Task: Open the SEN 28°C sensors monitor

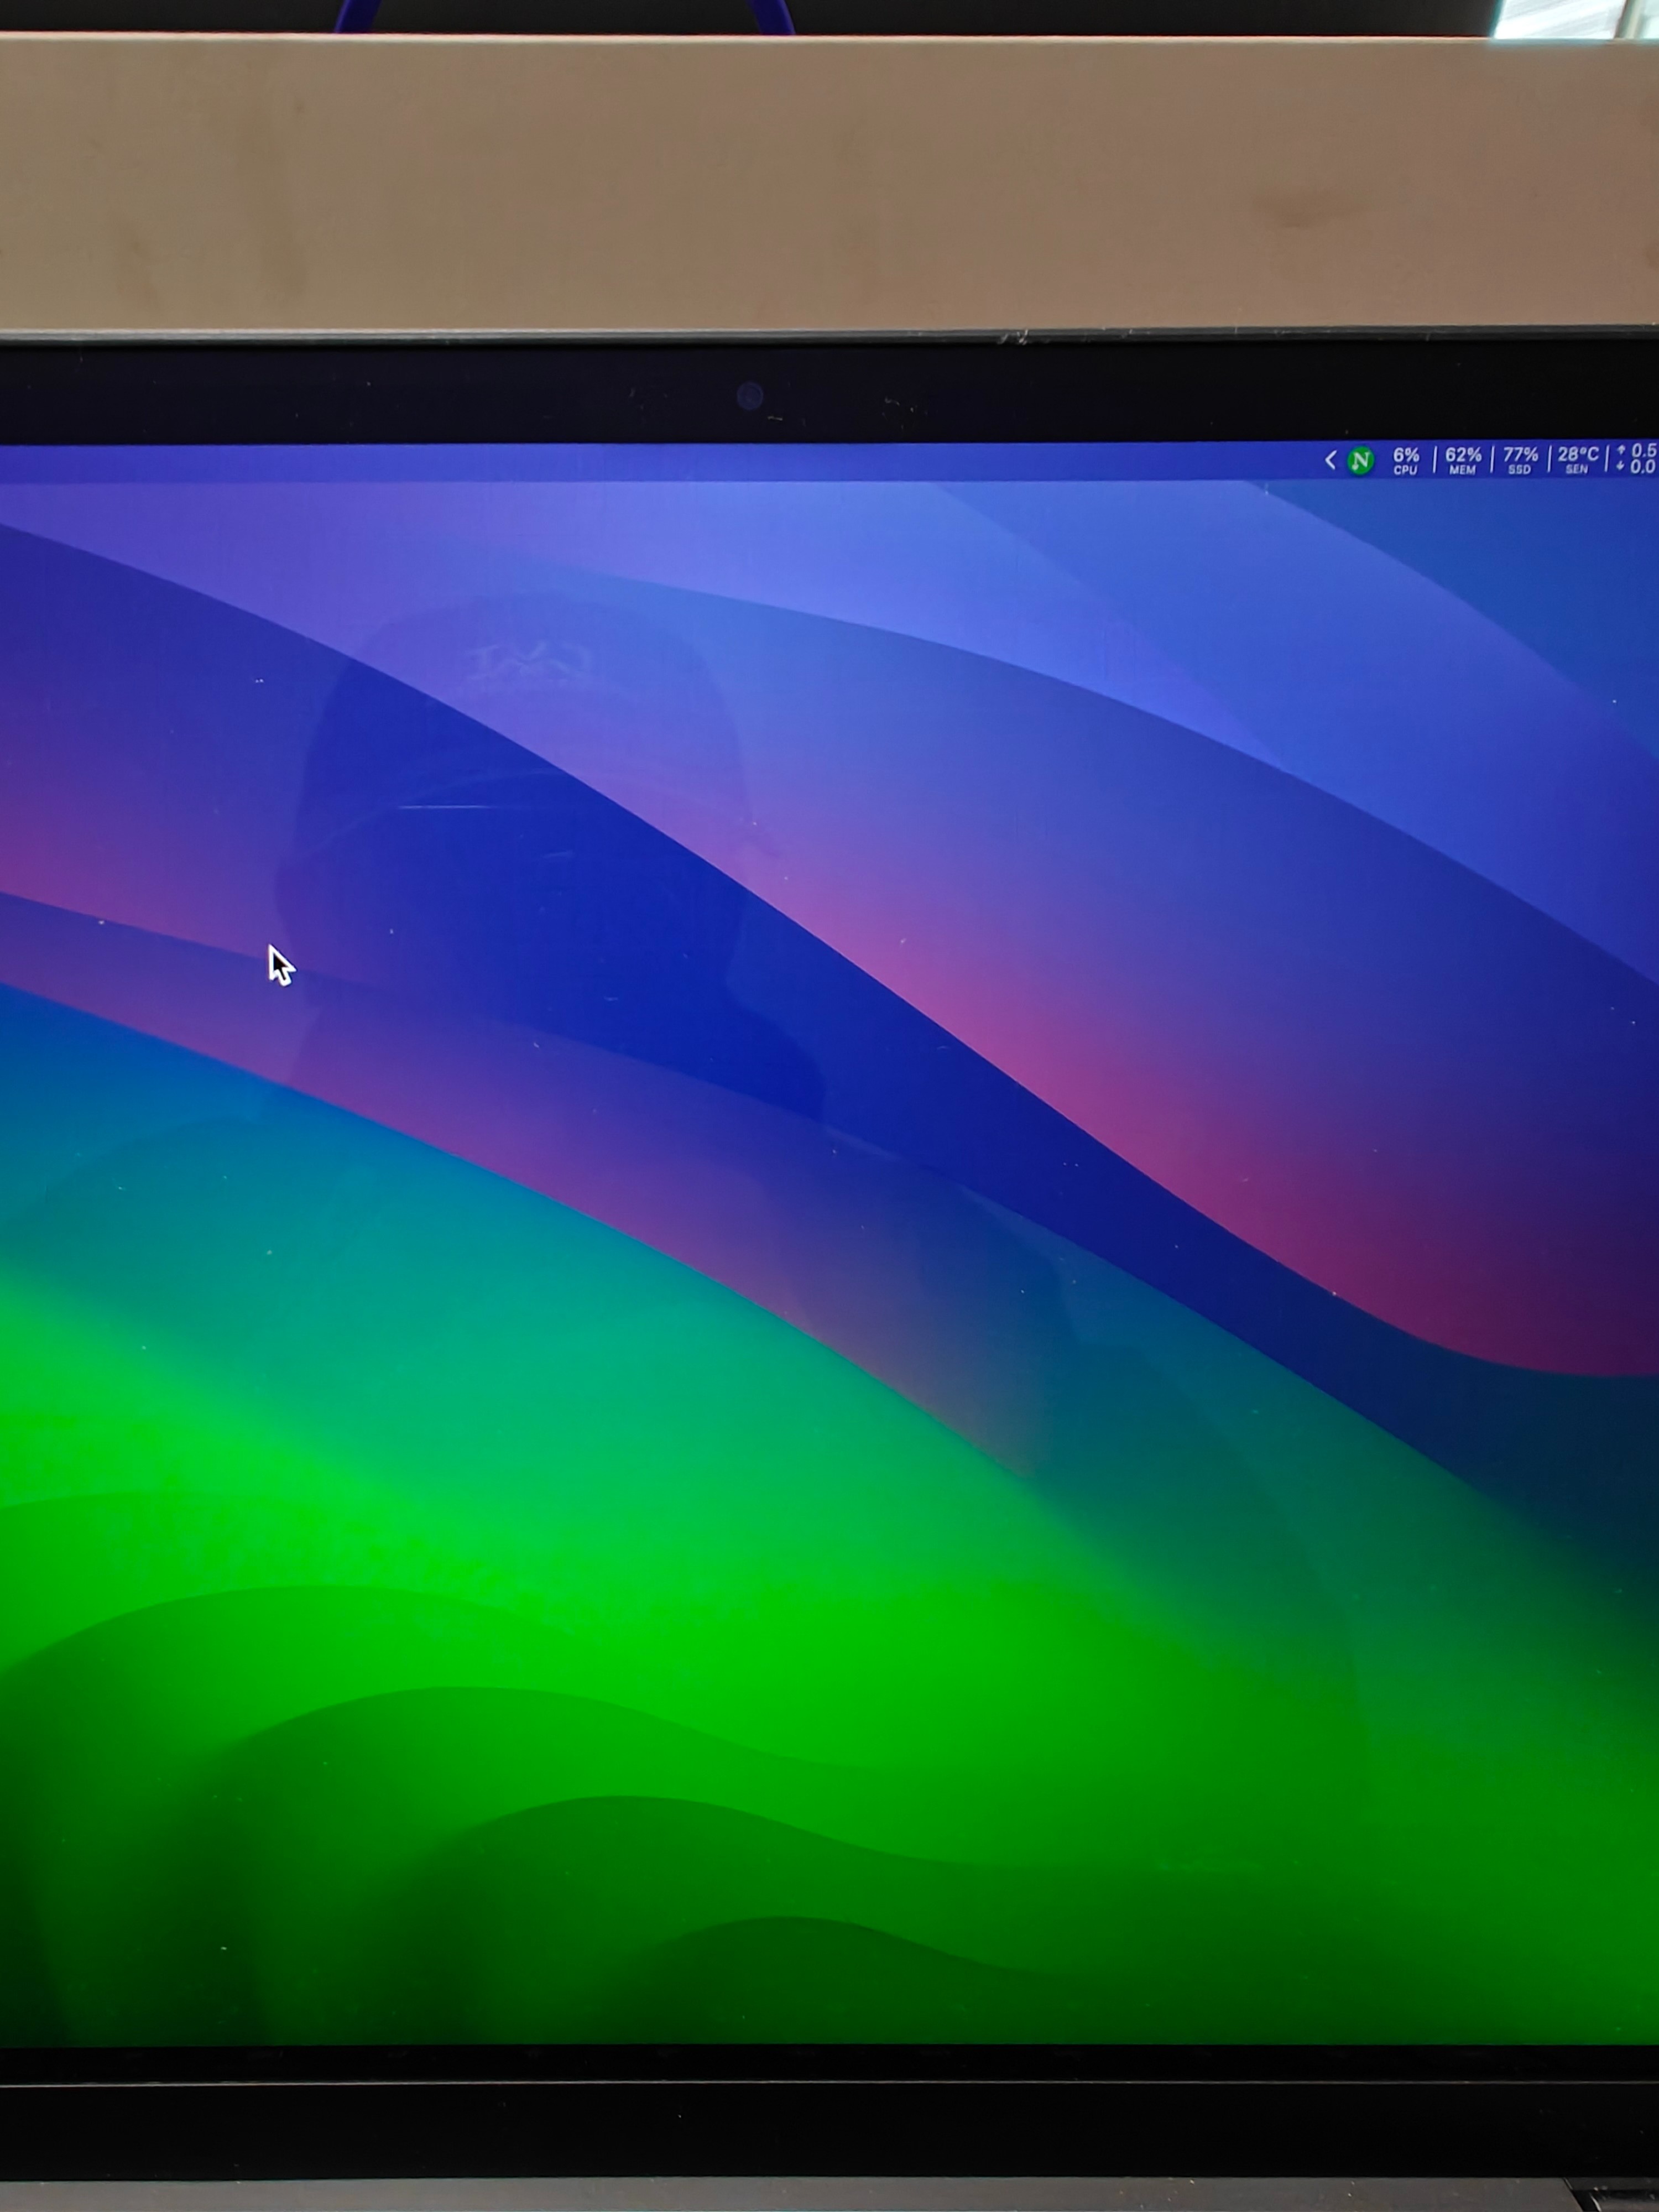Action: (x=1577, y=460)
